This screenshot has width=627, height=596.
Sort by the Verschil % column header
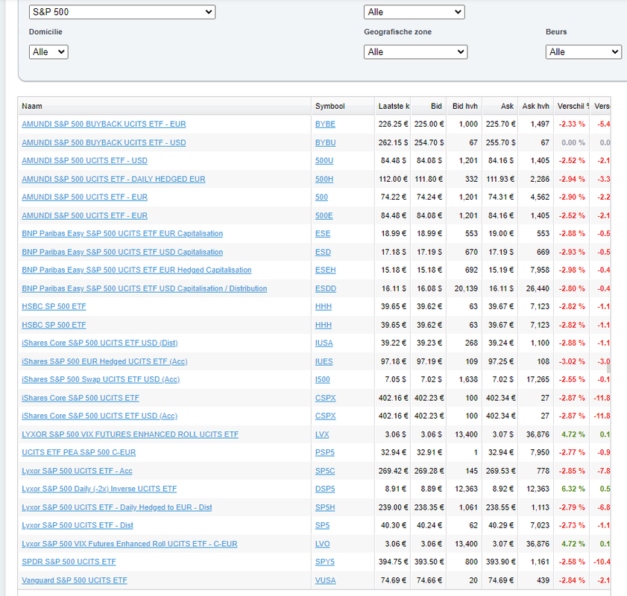click(x=572, y=107)
